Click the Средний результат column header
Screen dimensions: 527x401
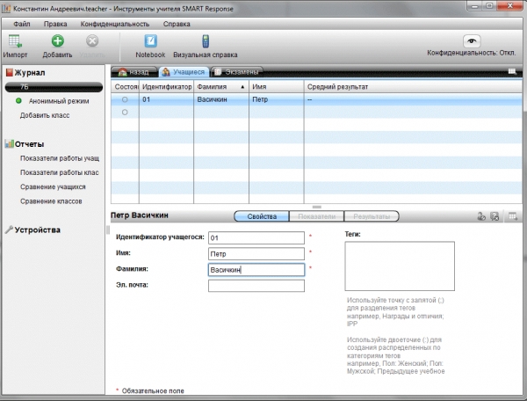point(413,87)
